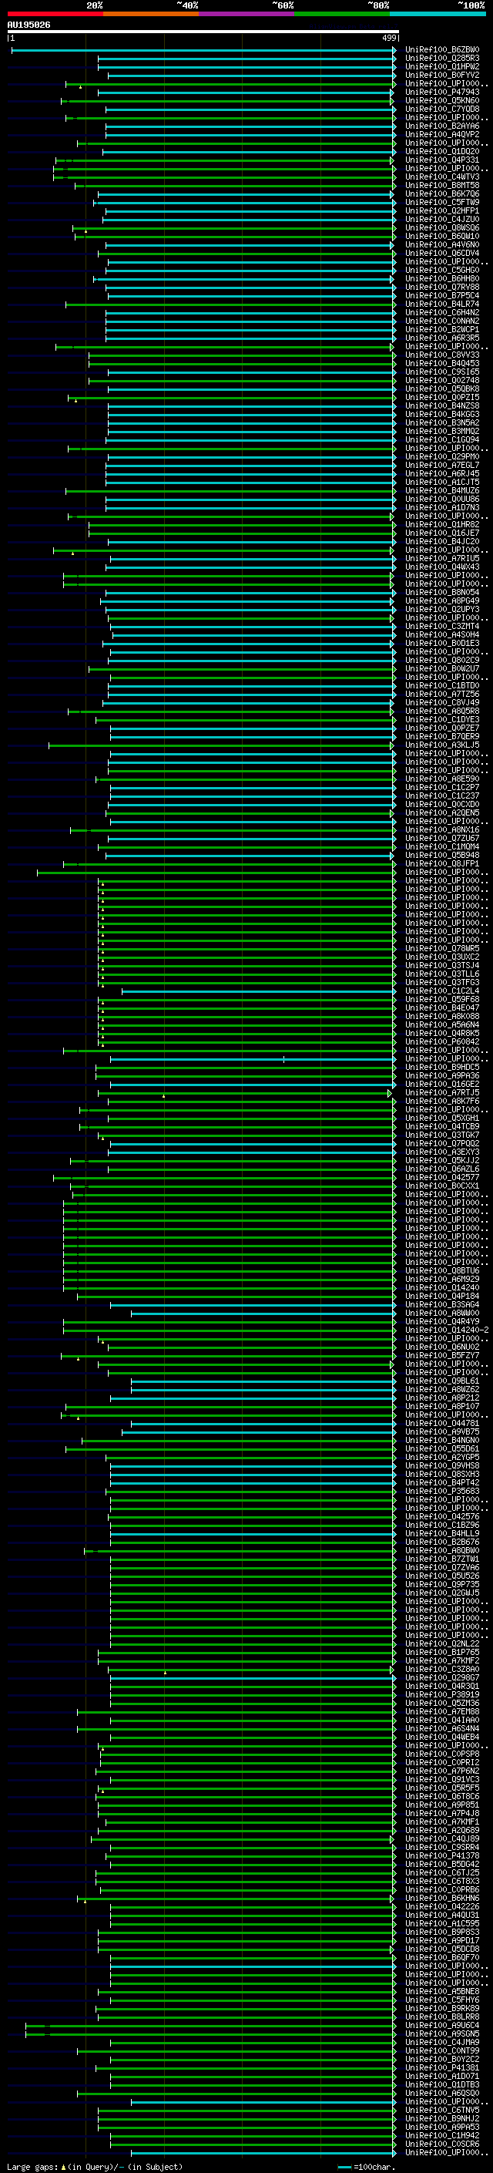Open the UniRef100_B6ZBW0 hit label

pyautogui.click(x=442, y=51)
